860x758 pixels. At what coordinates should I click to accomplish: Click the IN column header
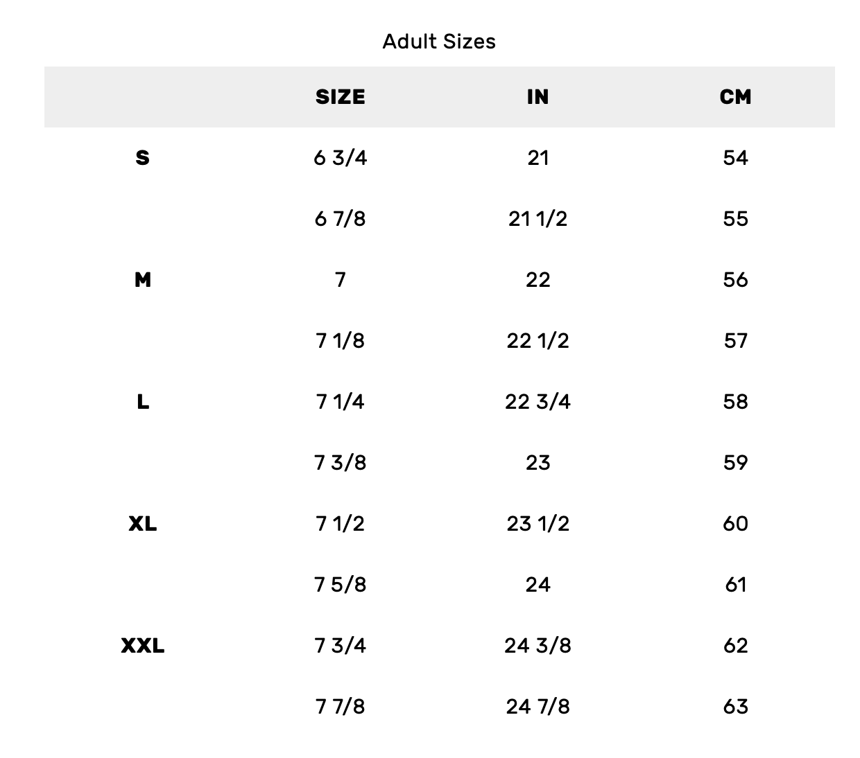pyautogui.click(x=537, y=97)
